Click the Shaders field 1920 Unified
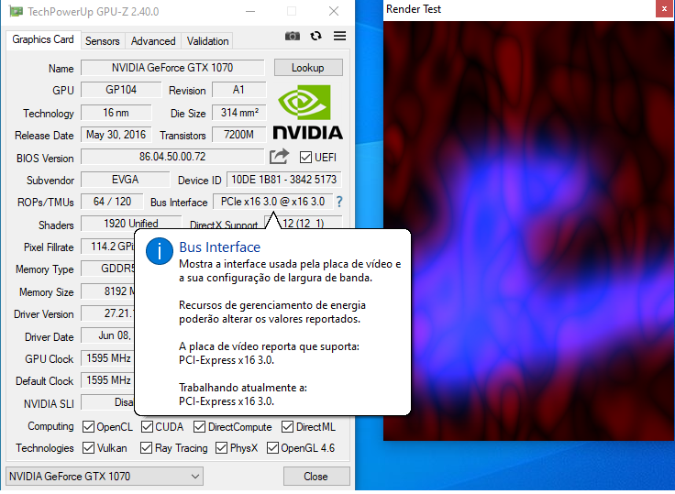The width and height of the screenshot is (675, 494). (x=131, y=223)
